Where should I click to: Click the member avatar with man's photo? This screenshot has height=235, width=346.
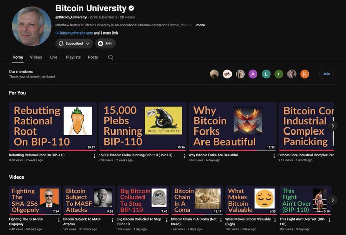click(292, 74)
